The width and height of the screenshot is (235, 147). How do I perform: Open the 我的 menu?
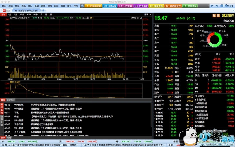(x=4, y=6)
